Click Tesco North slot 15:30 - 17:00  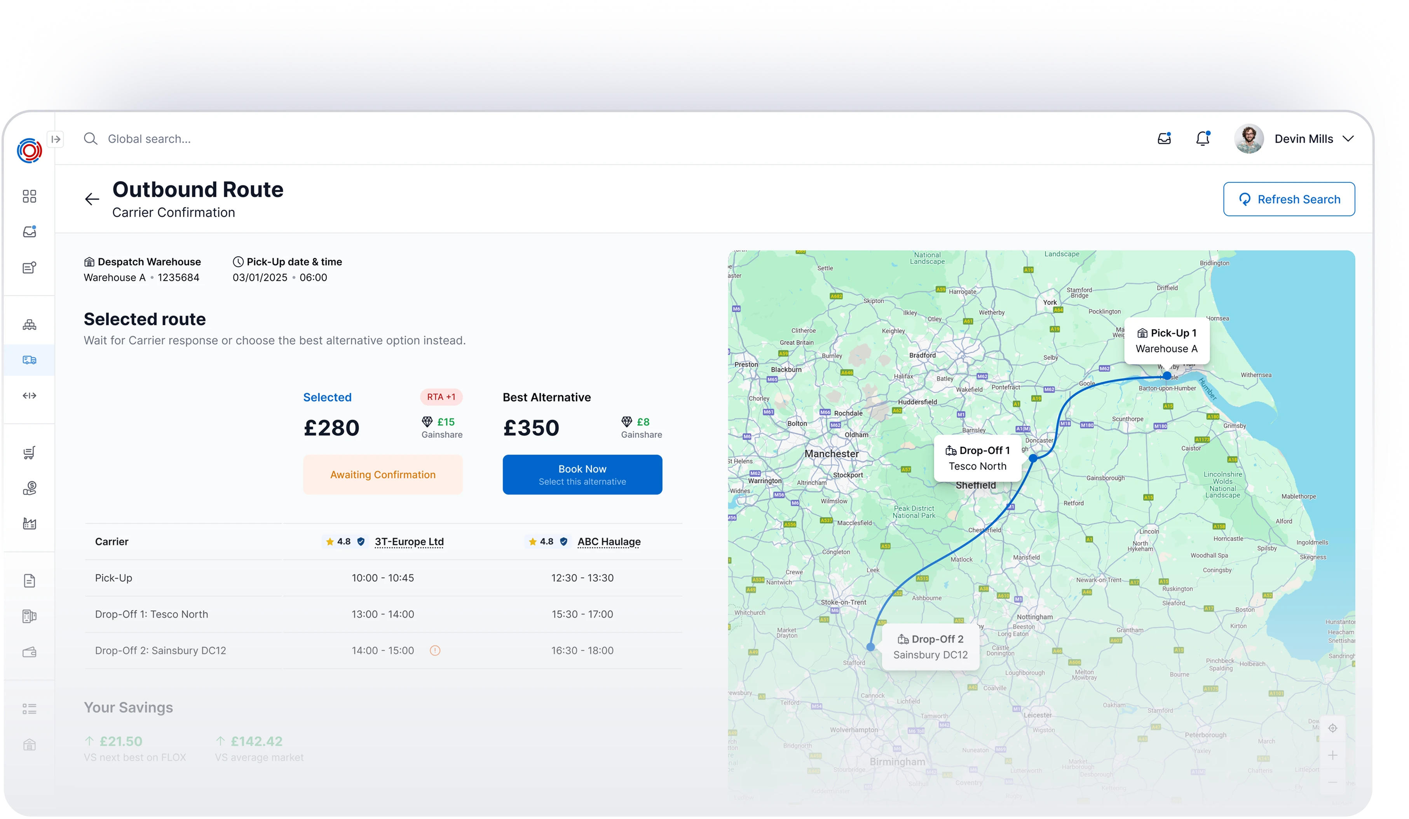coord(582,614)
